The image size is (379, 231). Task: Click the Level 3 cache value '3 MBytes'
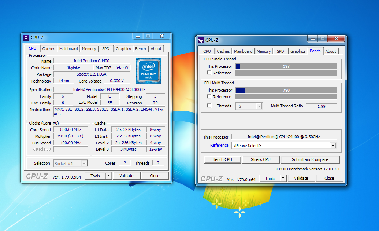point(129,149)
